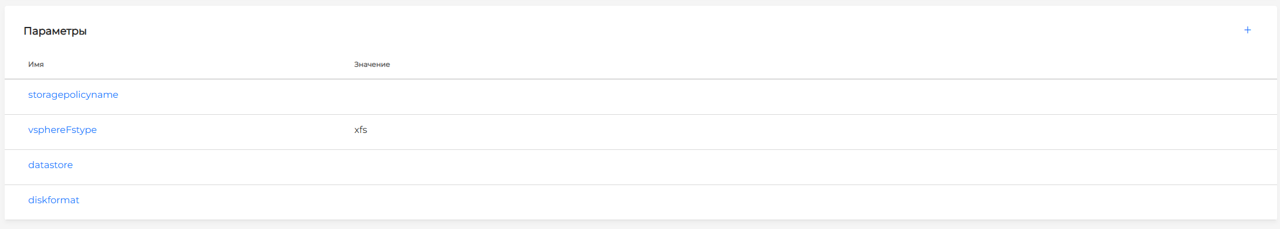Click the Имя column header
The width and height of the screenshot is (1280, 229).
(x=36, y=64)
